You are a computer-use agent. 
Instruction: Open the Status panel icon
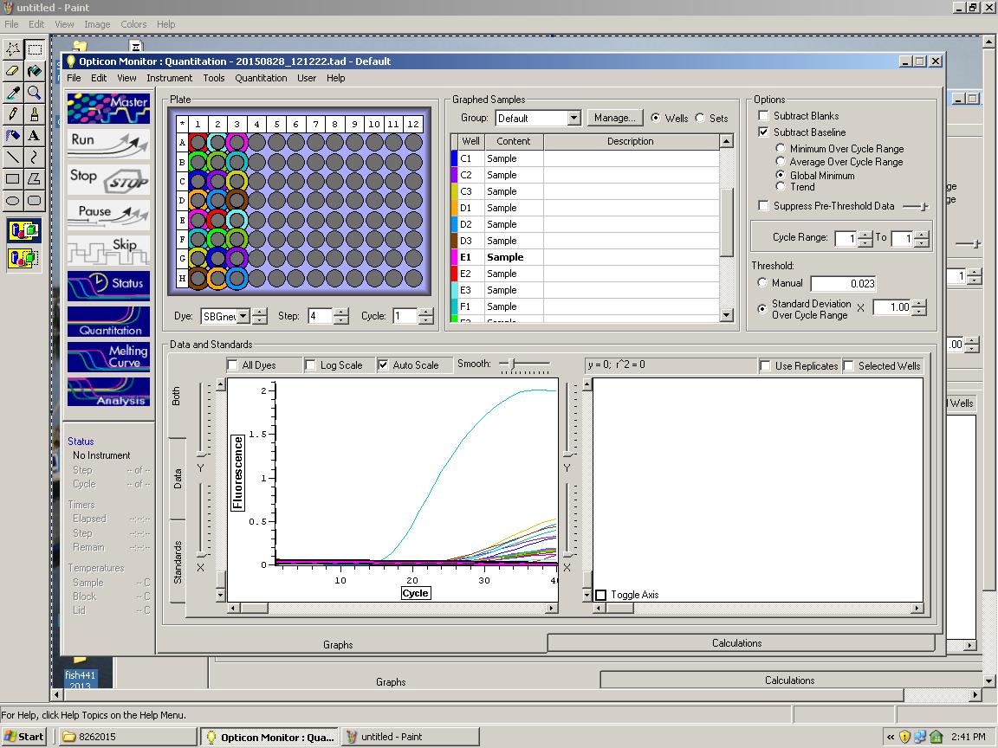(x=108, y=284)
